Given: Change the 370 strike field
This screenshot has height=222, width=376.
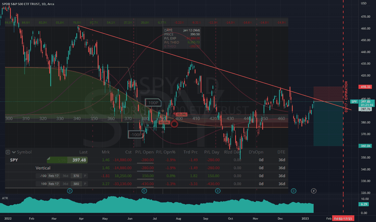Looking at the screenshot, I should [76, 176].
